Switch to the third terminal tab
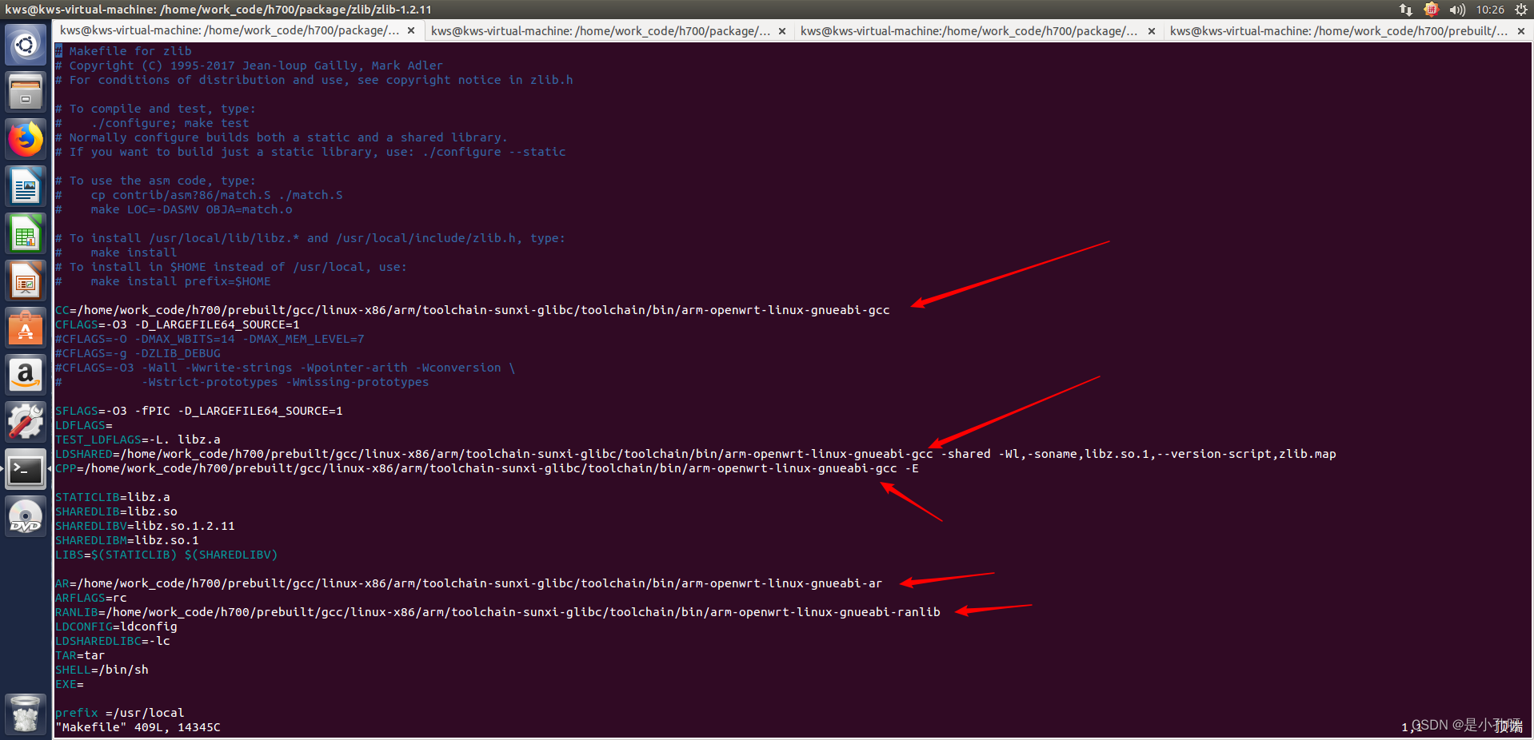Screen dimensions: 1534x740 [977, 31]
